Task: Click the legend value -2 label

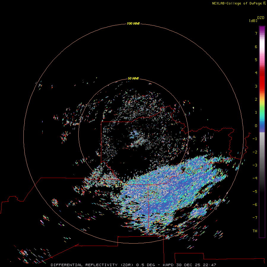Action: [255, 152]
